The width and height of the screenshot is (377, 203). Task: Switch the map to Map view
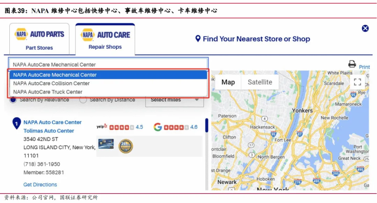228,82
